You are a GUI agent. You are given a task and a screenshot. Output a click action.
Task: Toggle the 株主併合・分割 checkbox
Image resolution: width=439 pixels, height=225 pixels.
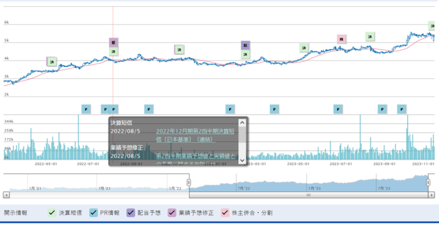click(225, 212)
